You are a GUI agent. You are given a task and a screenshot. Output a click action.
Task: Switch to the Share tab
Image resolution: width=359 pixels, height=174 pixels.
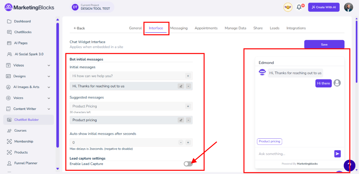pyautogui.click(x=258, y=28)
